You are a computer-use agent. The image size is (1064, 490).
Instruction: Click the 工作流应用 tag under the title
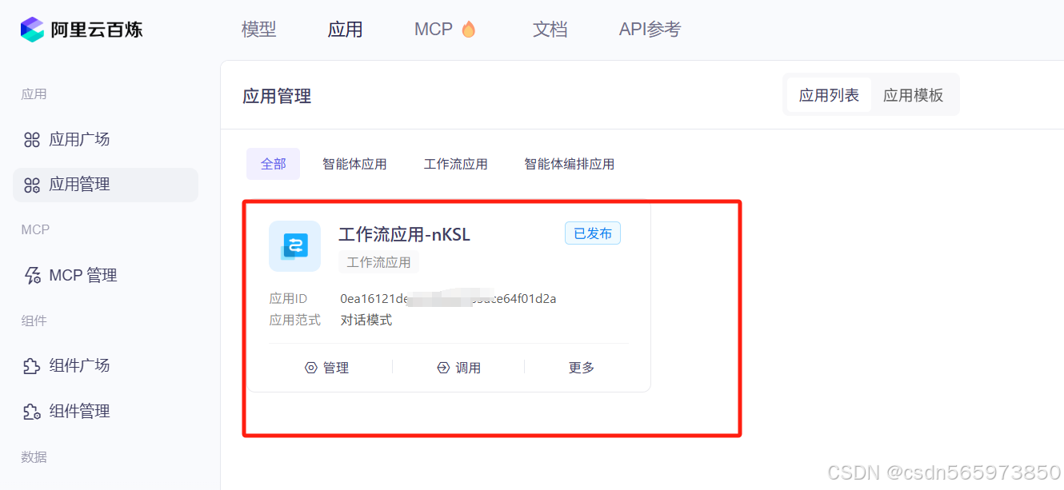tap(378, 262)
